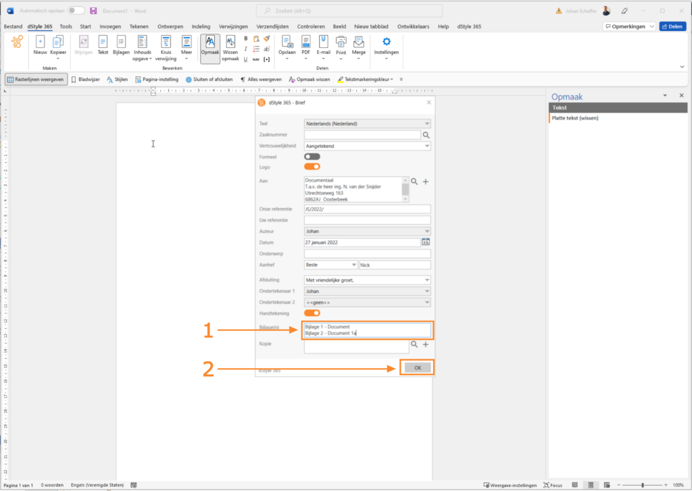Create a new document with Nieuw
The height and width of the screenshot is (491, 692).
40,45
